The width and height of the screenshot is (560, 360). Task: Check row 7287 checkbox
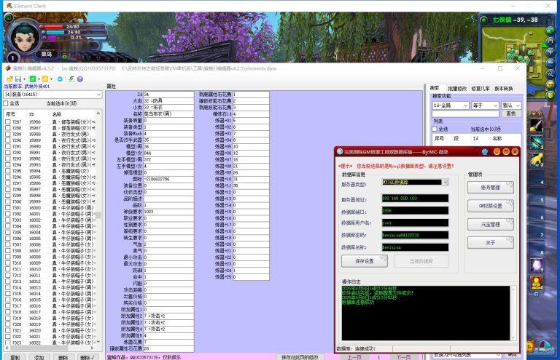click(x=8, y=121)
